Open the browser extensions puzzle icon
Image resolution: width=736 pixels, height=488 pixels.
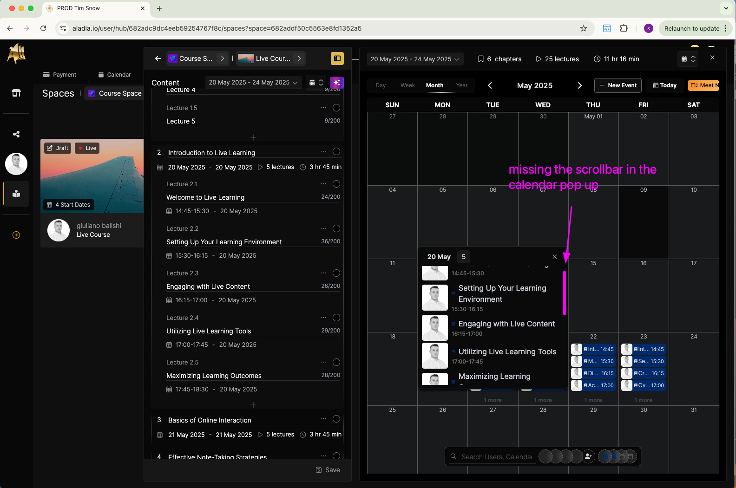click(x=624, y=28)
